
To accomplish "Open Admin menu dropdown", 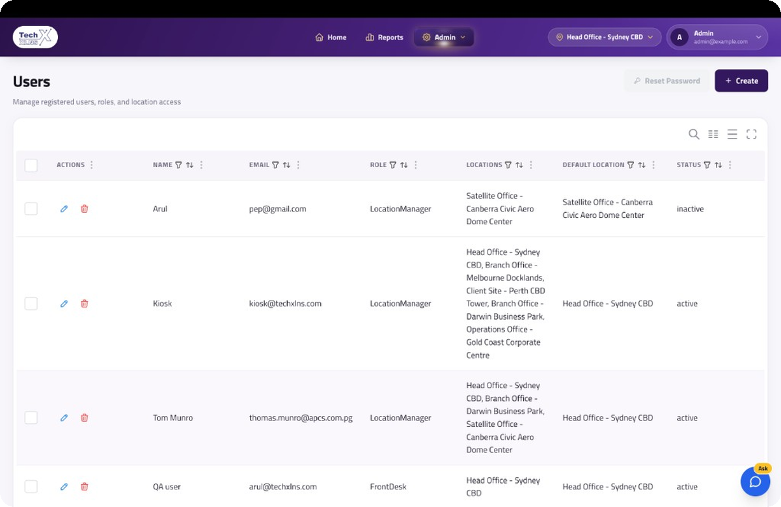I will coord(444,37).
